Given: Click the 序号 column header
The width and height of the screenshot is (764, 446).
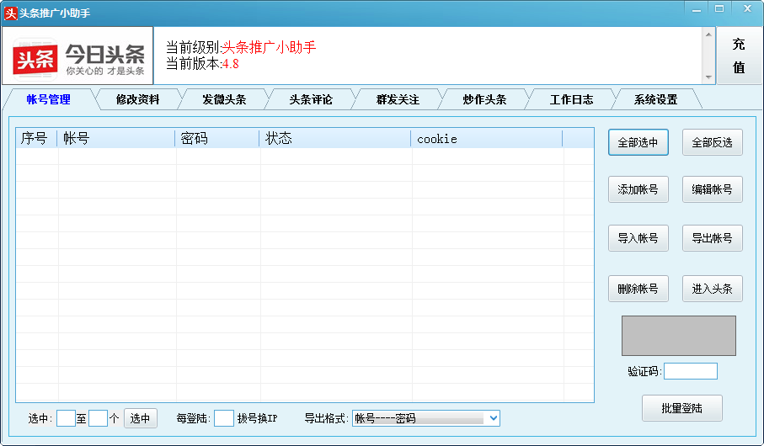Looking at the screenshot, I should [x=36, y=139].
